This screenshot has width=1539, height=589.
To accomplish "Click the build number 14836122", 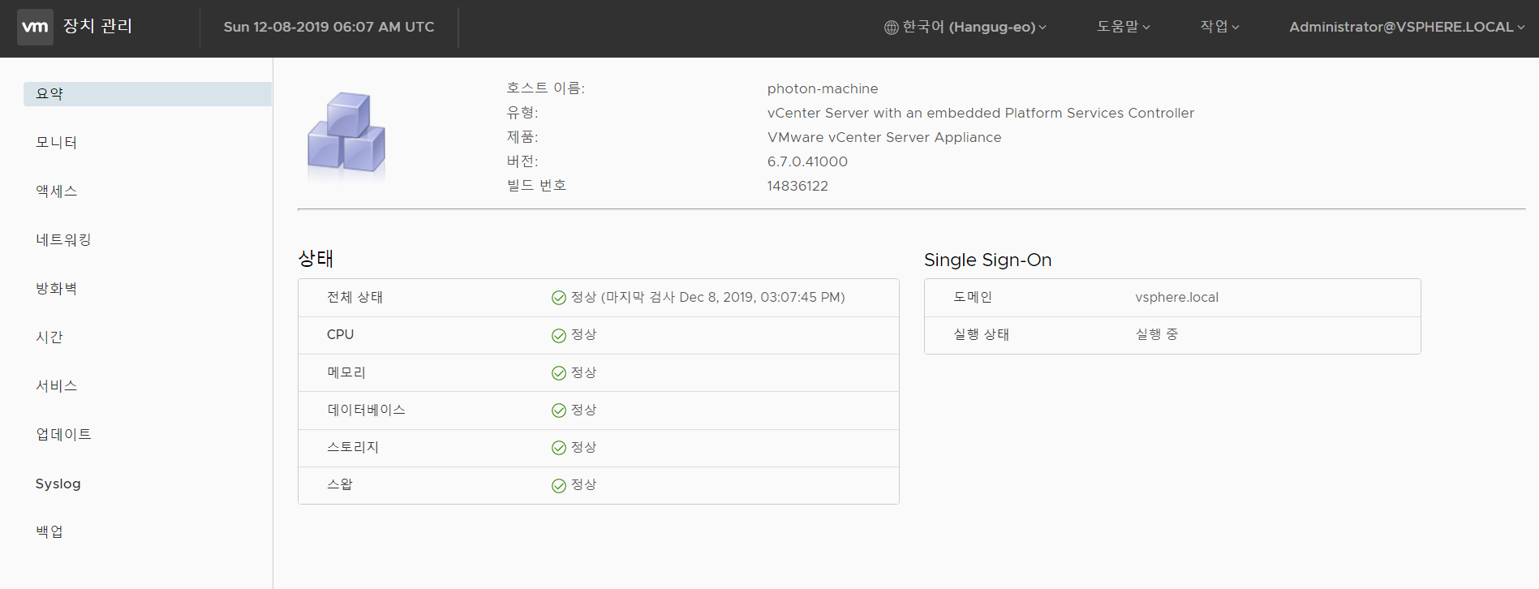I will point(797,186).
